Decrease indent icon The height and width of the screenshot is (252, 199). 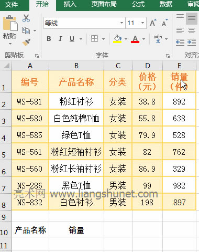click(x=180, y=42)
